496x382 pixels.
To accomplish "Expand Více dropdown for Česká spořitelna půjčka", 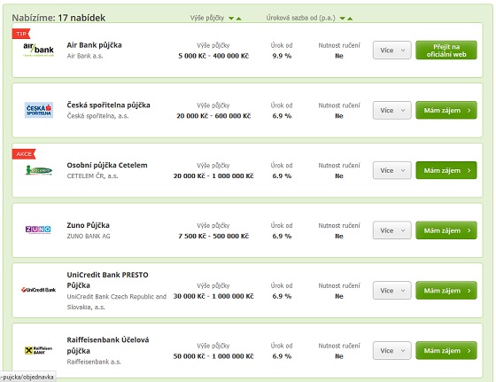I will (391, 110).
